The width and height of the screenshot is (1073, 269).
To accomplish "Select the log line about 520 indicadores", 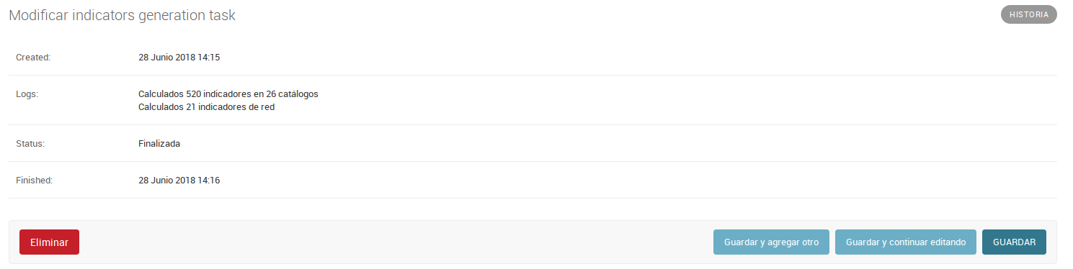I will click(228, 94).
